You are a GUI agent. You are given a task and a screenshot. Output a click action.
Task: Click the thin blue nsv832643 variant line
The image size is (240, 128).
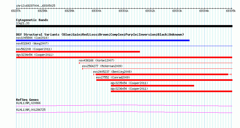124,46
